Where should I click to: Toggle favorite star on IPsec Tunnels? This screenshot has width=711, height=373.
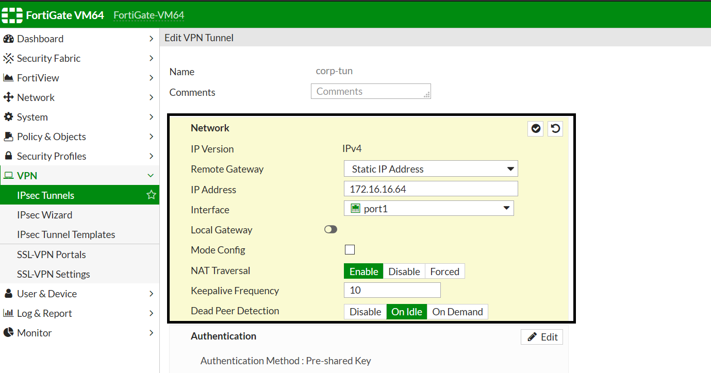coord(151,195)
